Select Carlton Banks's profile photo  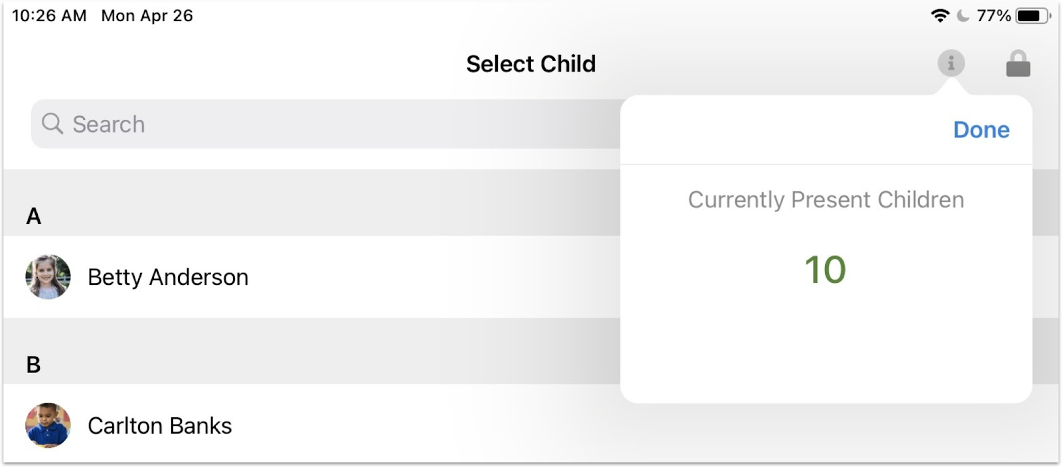pyautogui.click(x=48, y=425)
